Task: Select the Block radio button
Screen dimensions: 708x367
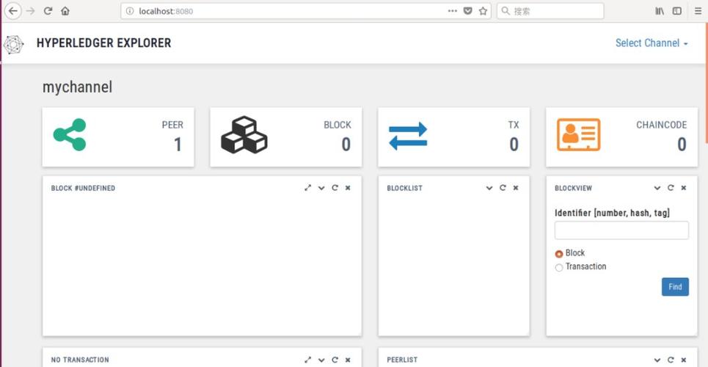Action: pyautogui.click(x=559, y=254)
